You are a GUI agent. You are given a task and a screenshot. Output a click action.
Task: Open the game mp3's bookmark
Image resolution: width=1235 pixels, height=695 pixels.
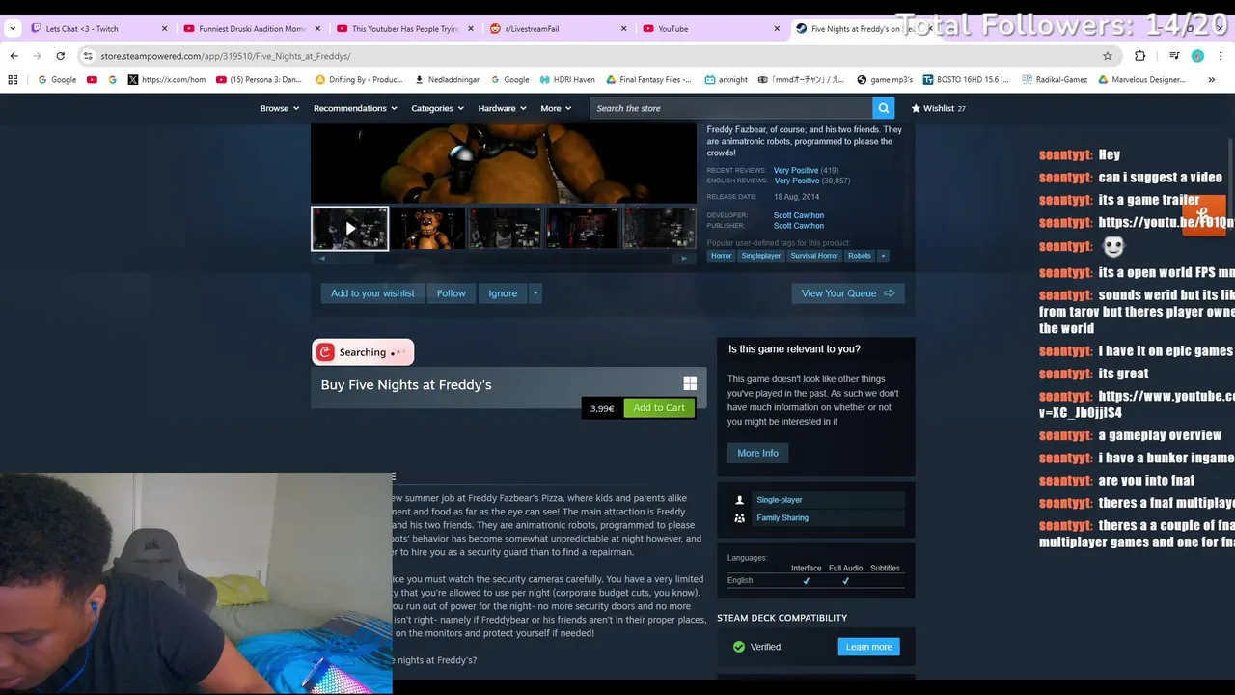pos(884,80)
